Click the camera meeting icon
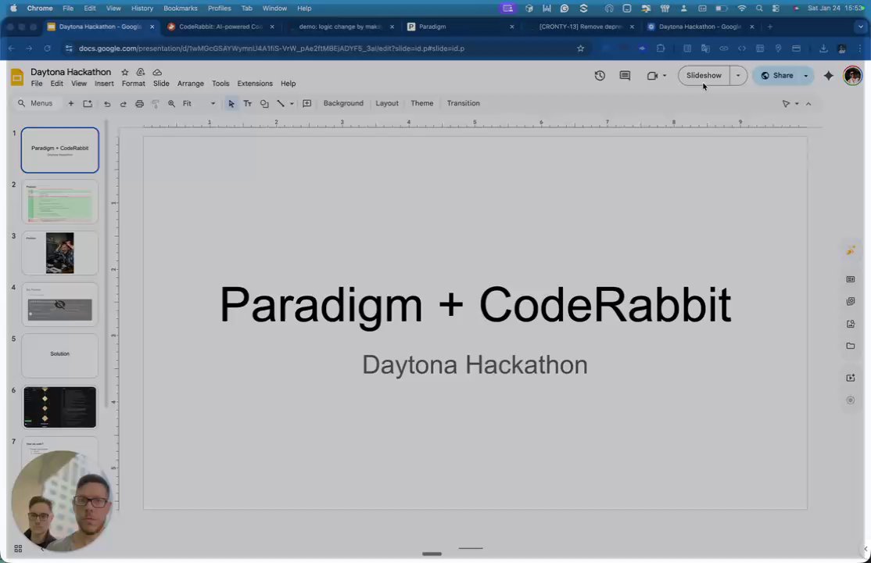 pyautogui.click(x=652, y=76)
